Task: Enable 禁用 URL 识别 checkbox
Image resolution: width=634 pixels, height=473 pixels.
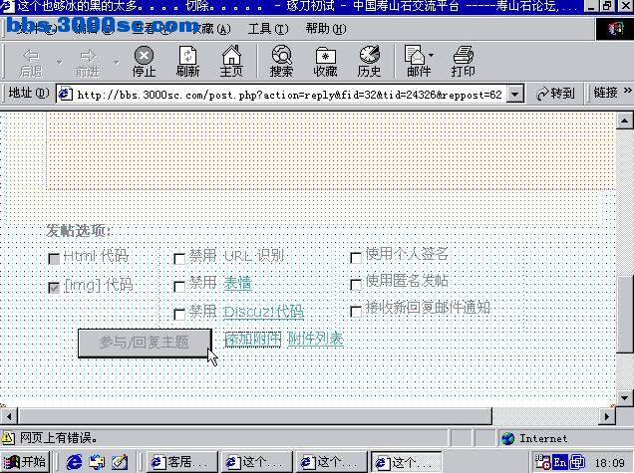Action: coord(179,259)
